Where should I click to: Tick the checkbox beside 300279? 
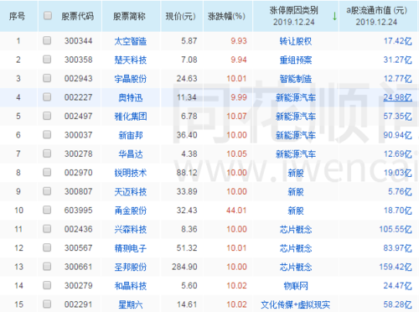coord(47,285)
